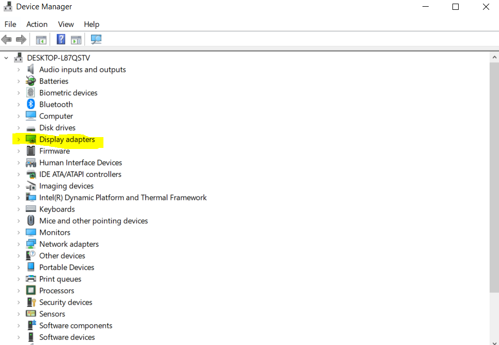The height and width of the screenshot is (345, 499).
Task: Collapse the DESKTOP-L87QSTV root node
Action: (6, 58)
